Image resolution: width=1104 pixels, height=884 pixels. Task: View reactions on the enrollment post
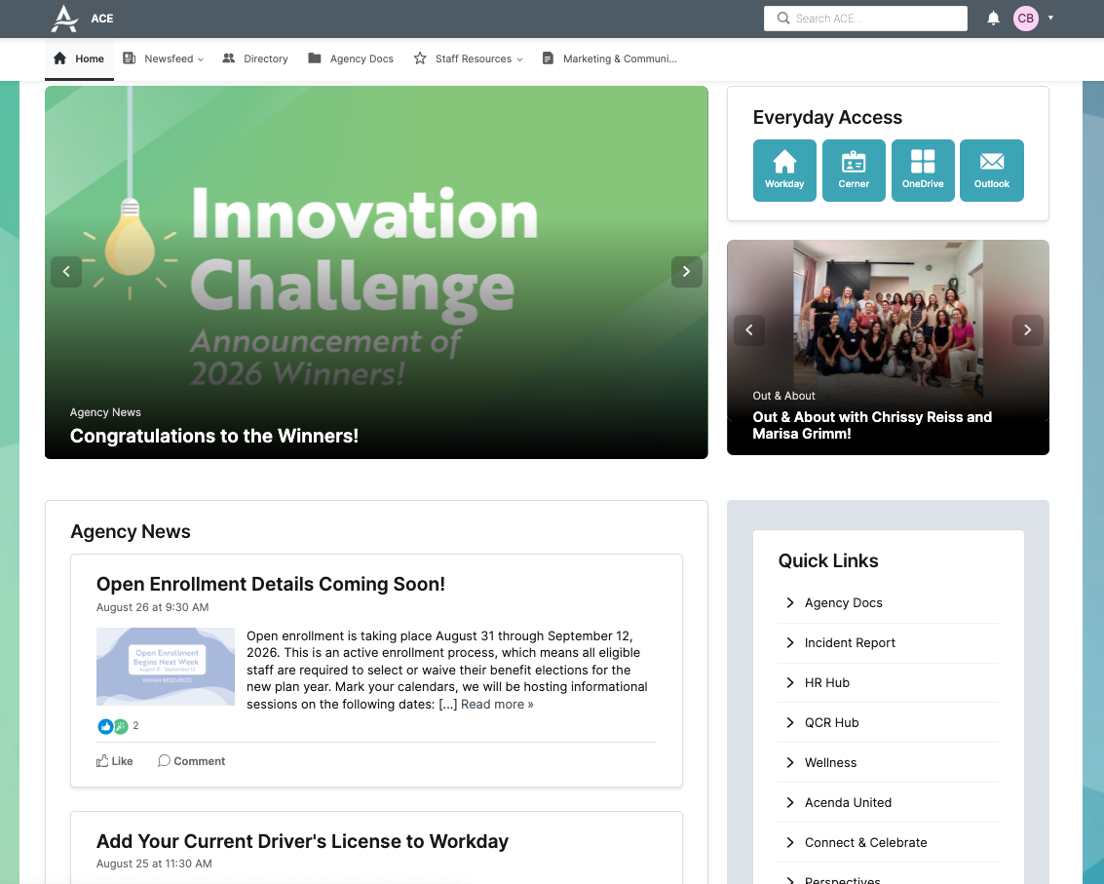pyautogui.click(x=118, y=725)
